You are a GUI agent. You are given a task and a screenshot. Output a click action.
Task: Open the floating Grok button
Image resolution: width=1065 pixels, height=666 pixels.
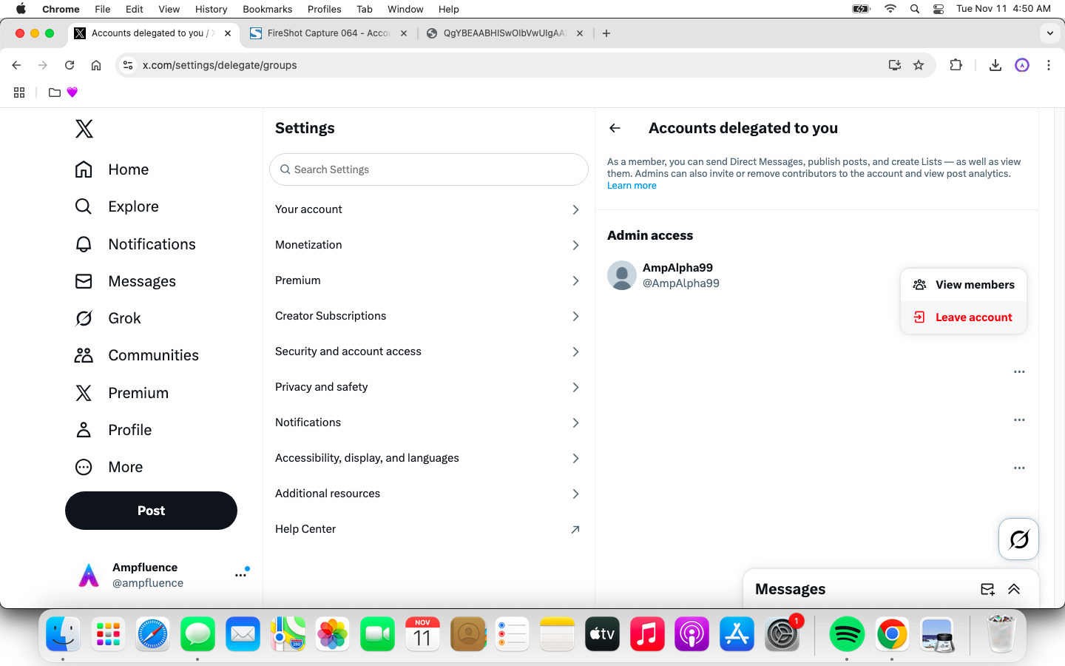1018,539
